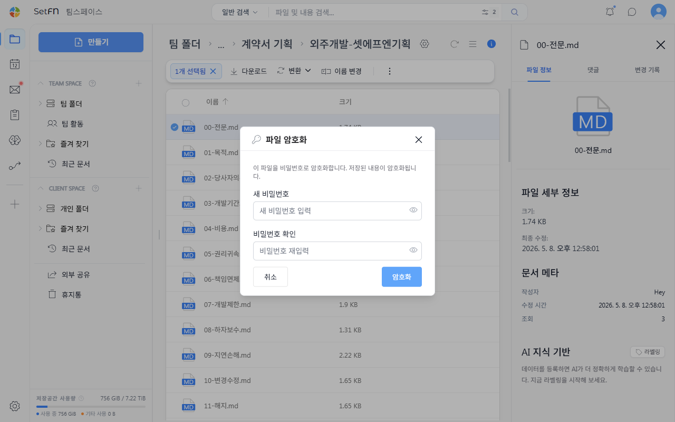Confirm with 암호화 button

coord(402,277)
